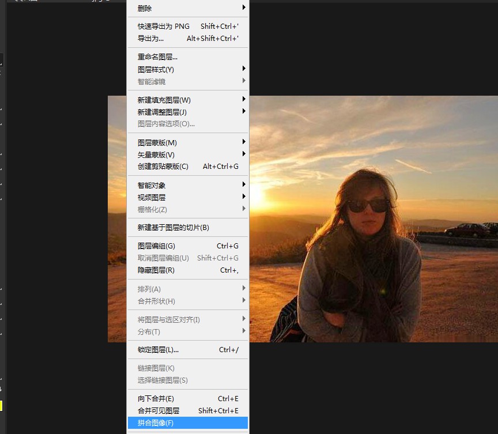
Task: Choose 快速导出为 PNG from the menu
Action: tap(173, 26)
